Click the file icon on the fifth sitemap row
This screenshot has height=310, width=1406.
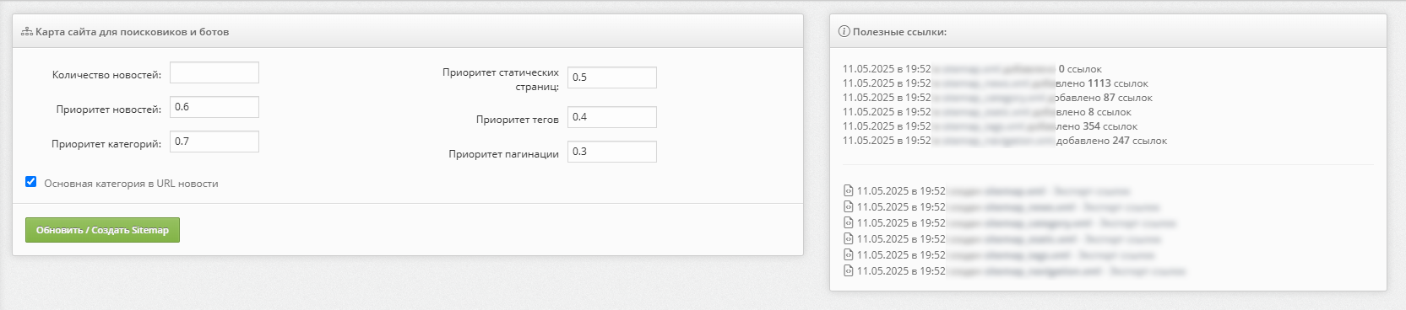point(849,255)
